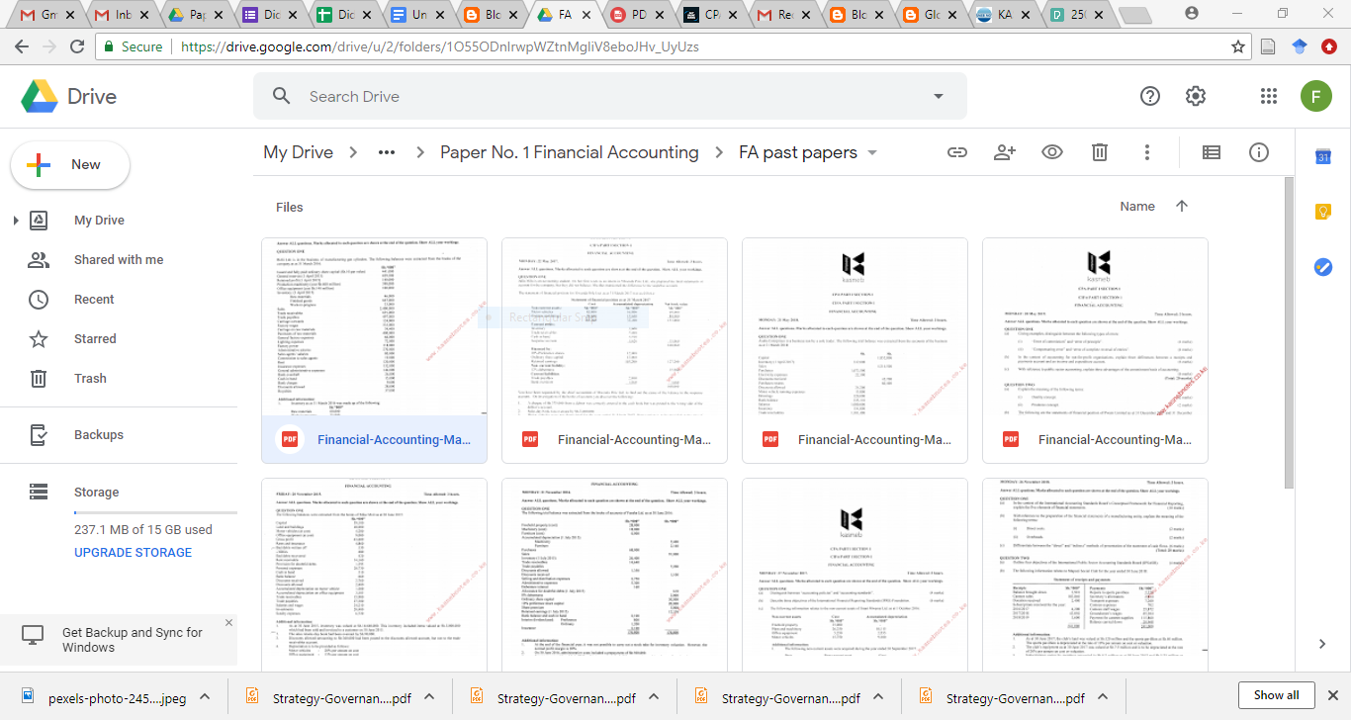Click the New button

(69, 165)
